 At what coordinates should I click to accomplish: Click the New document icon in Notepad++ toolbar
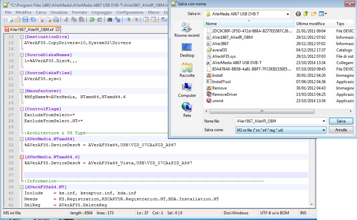(10, 20)
